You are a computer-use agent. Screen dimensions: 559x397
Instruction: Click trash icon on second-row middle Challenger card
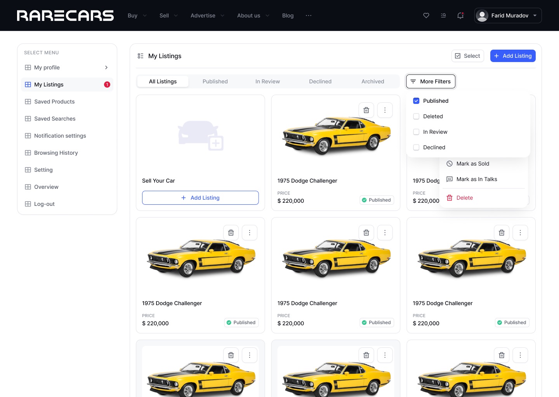[366, 233]
